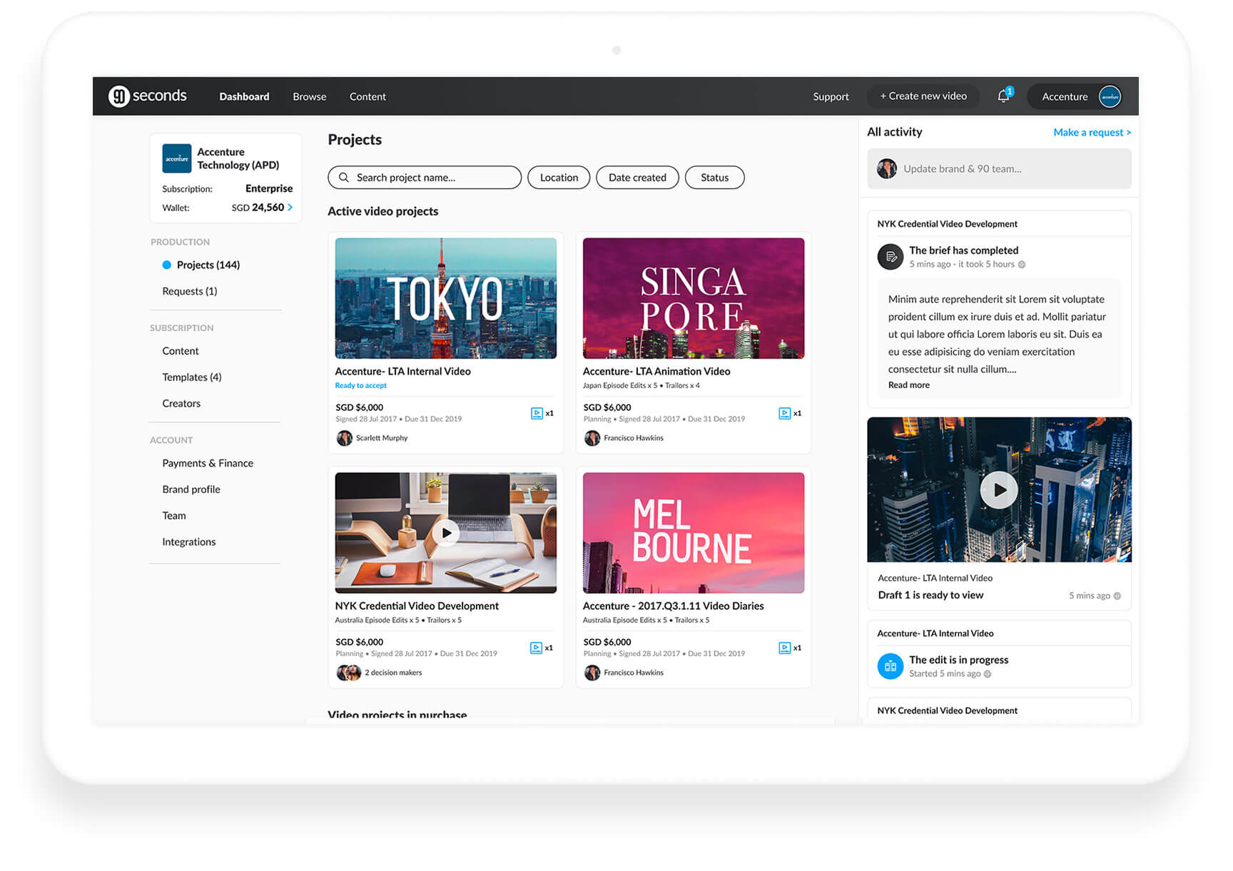1233x871 pixels.
Task: Open Creators page
Action: pos(181,404)
